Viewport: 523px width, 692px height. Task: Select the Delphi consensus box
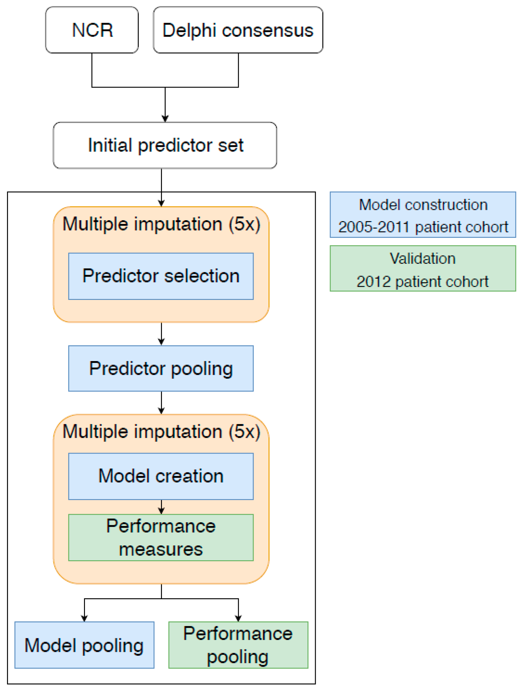point(238,30)
